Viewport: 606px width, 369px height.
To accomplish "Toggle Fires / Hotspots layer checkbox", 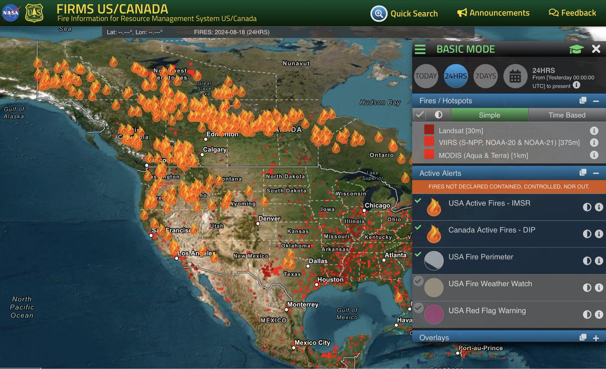I will click(420, 115).
